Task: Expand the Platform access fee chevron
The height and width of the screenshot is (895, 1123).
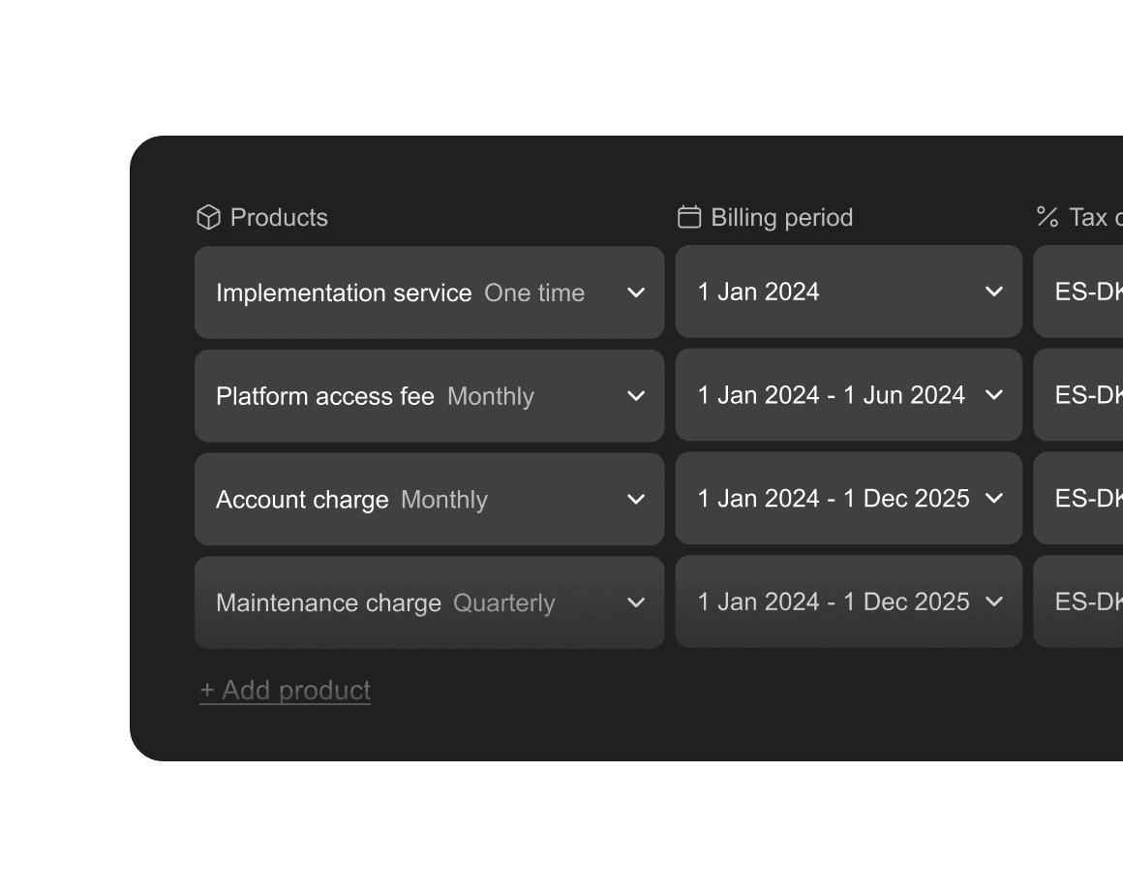Action: 636,396
